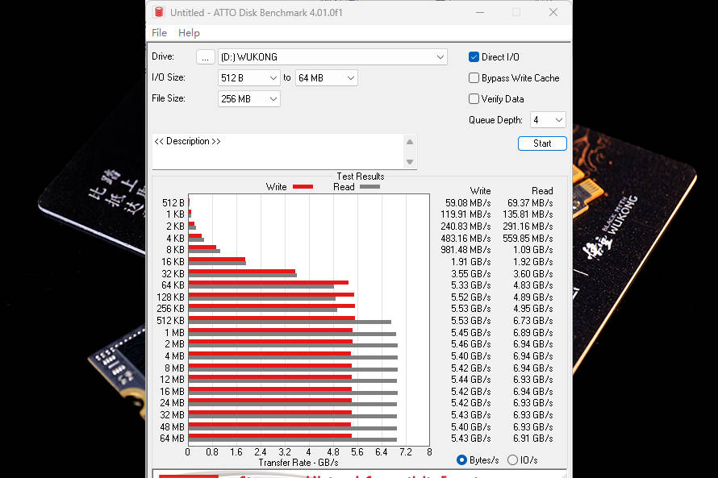Click the drive browse button
The height and width of the screenshot is (478, 718).
[x=206, y=57]
